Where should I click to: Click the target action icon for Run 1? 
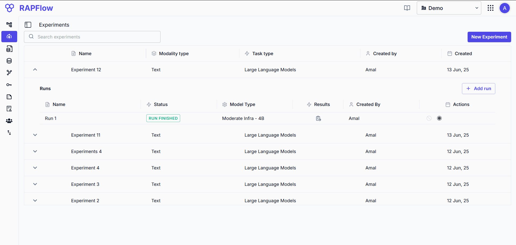[x=439, y=118]
